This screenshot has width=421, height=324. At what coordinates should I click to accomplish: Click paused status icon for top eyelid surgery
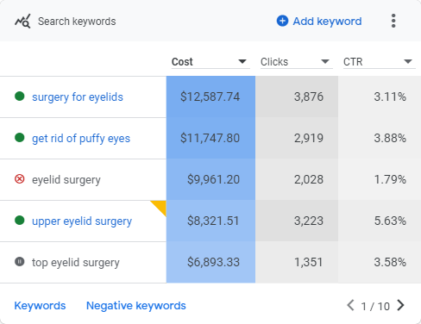[20, 262]
